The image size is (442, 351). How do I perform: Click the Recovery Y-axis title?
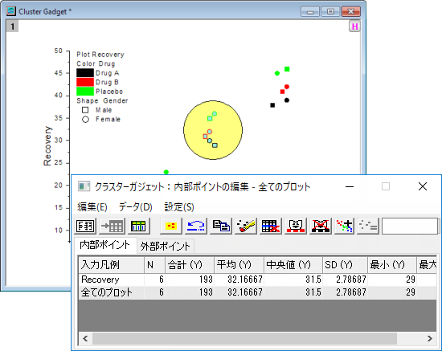tap(47, 146)
